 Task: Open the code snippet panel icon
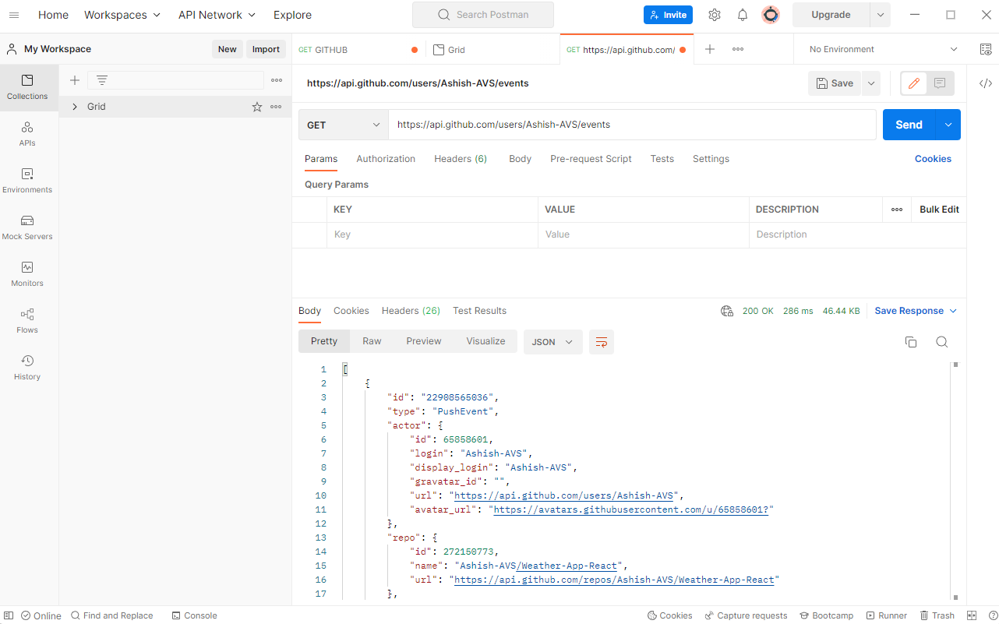pyautogui.click(x=985, y=83)
